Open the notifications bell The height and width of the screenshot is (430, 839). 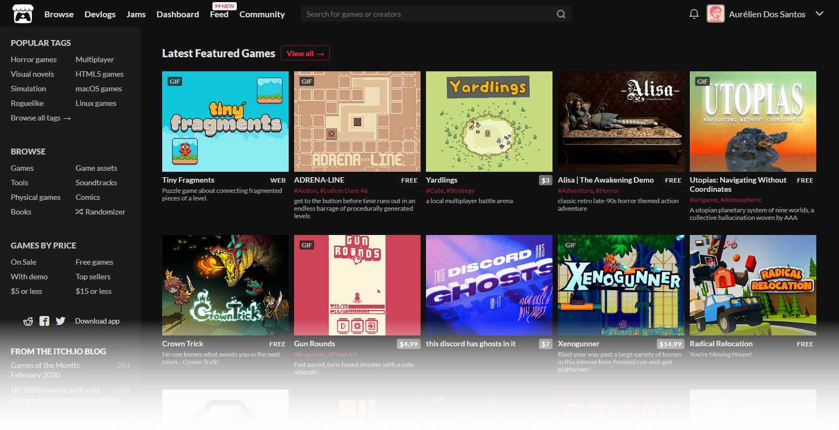click(x=694, y=14)
